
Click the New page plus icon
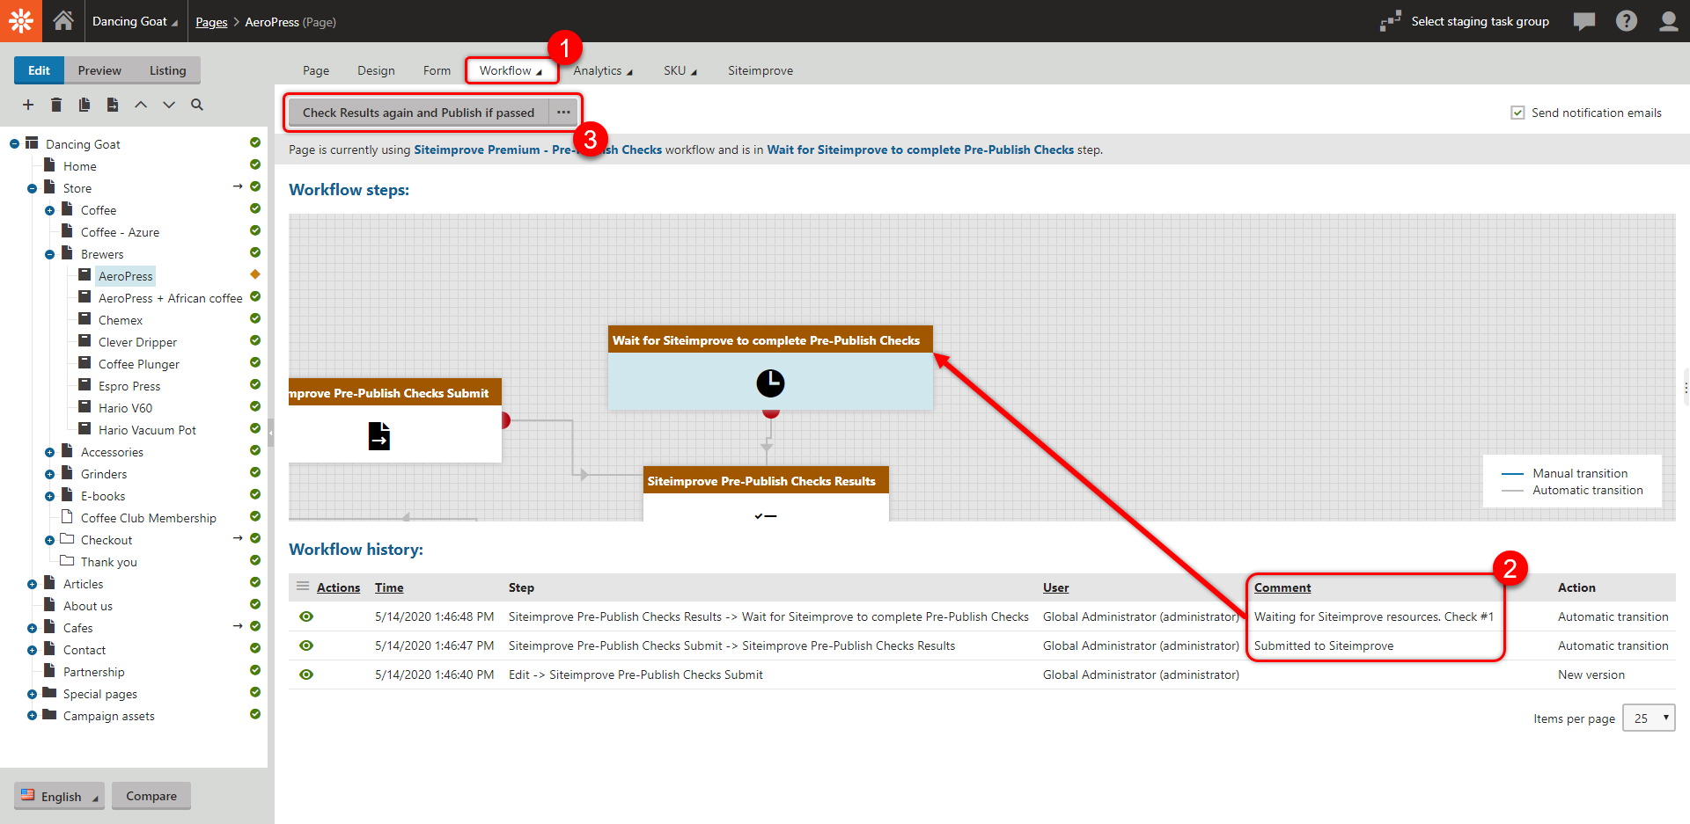point(28,105)
